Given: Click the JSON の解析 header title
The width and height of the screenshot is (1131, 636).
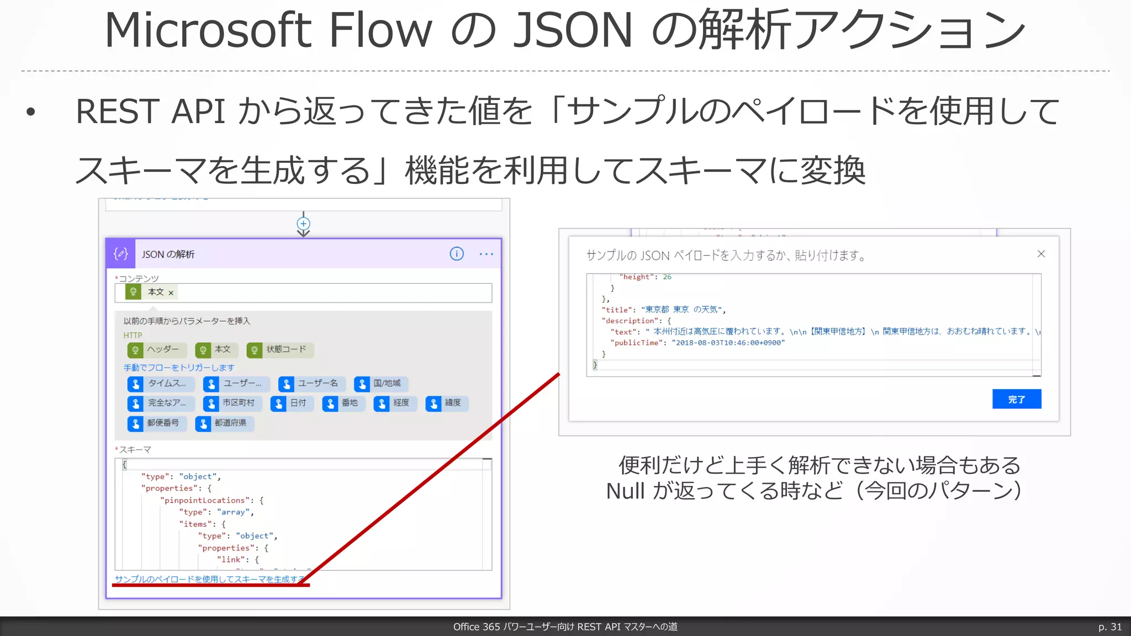Looking at the screenshot, I should click(168, 255).
